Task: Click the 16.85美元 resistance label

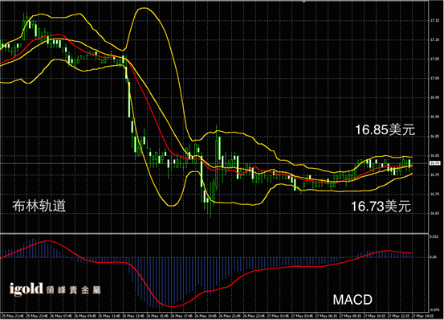Action: (385, 129)
